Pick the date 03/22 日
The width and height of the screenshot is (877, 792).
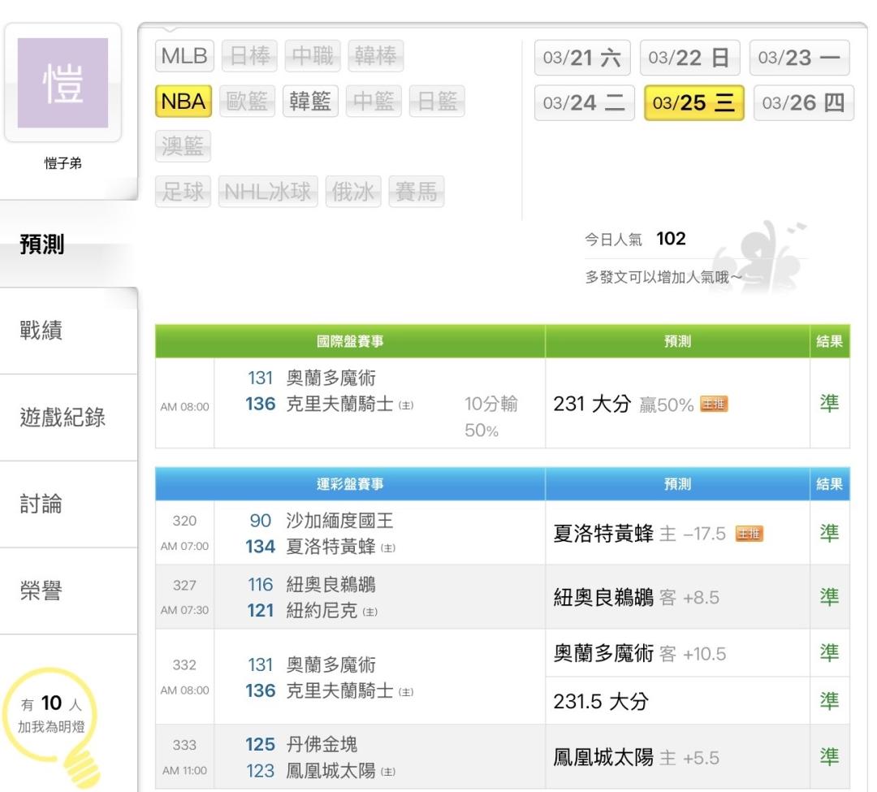[x=689, y=58]
